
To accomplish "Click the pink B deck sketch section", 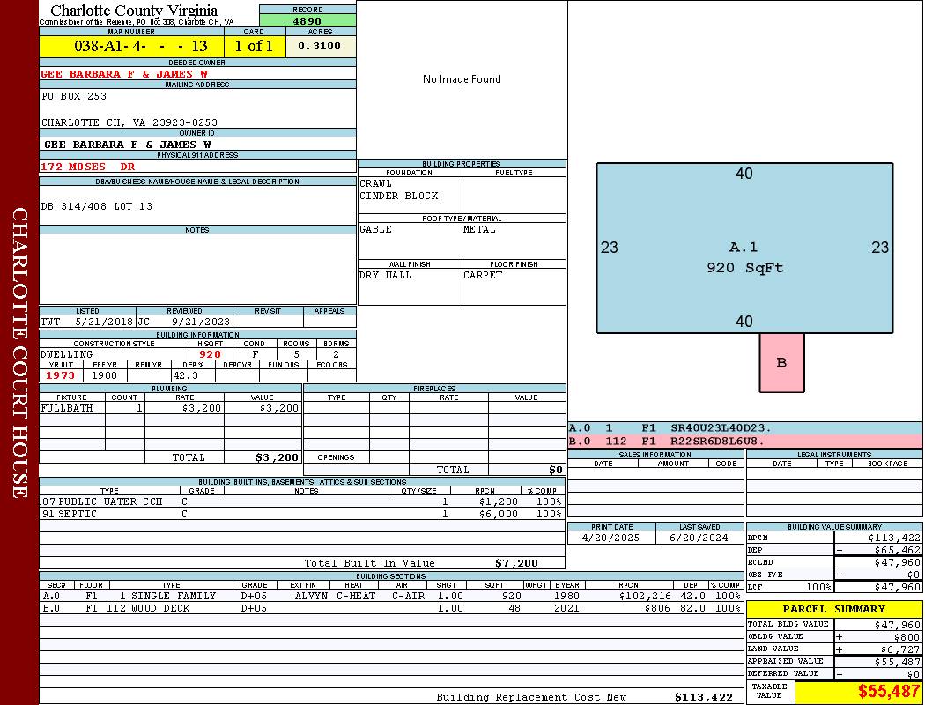I will click(x=781, y=362).
